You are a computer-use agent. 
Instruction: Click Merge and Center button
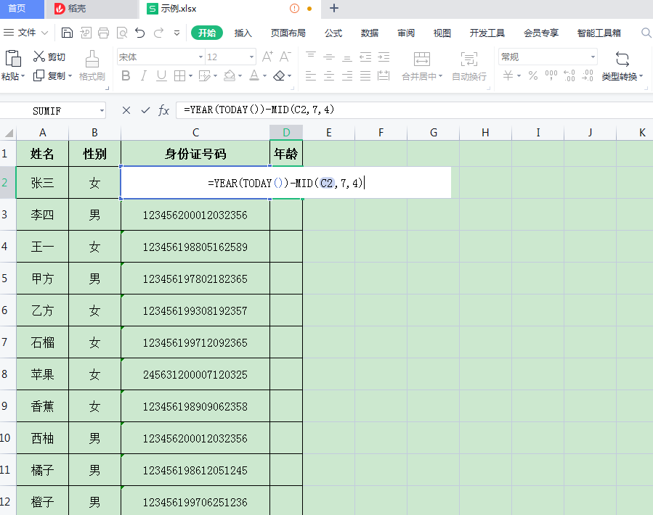coord(422,66)
